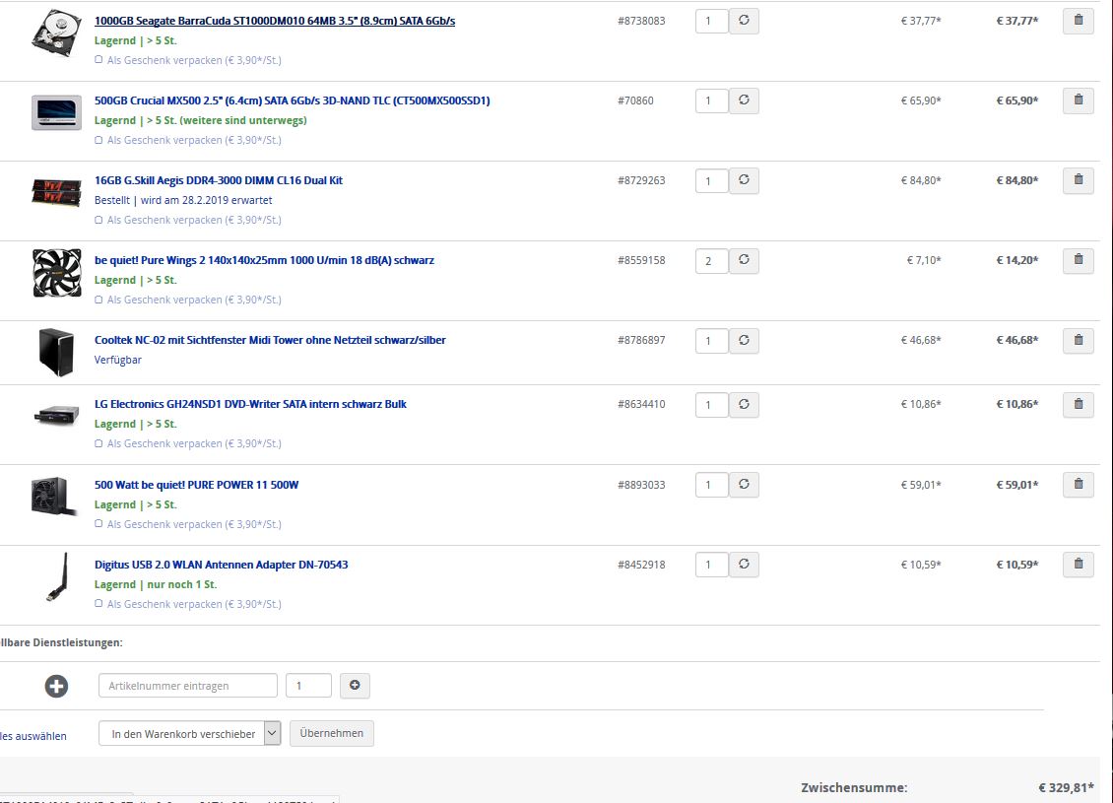
Task: Click the large dark plus circle icon
Action: (x=57, y=686)
